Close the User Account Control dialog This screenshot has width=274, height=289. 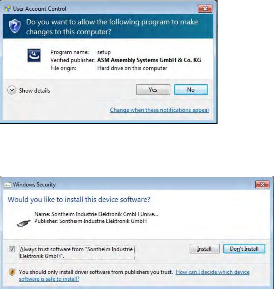point(205,9)
